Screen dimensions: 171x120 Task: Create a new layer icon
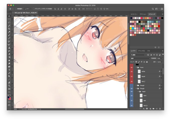[157, 109]
